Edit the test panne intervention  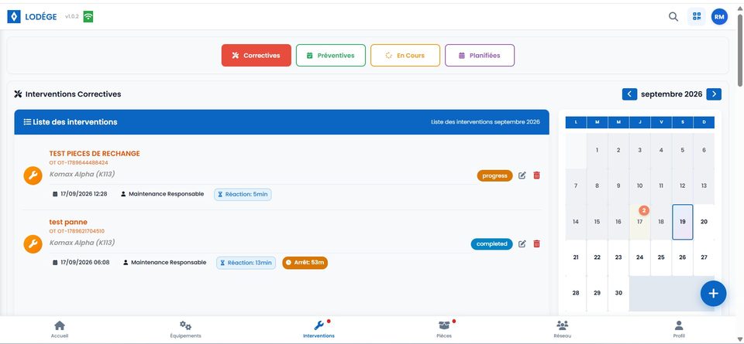click(x=522, y=244)
